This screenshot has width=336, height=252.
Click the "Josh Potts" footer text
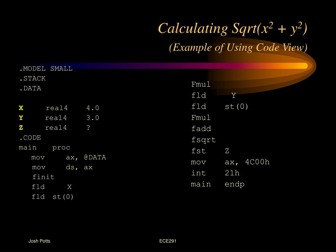point(39,241)
